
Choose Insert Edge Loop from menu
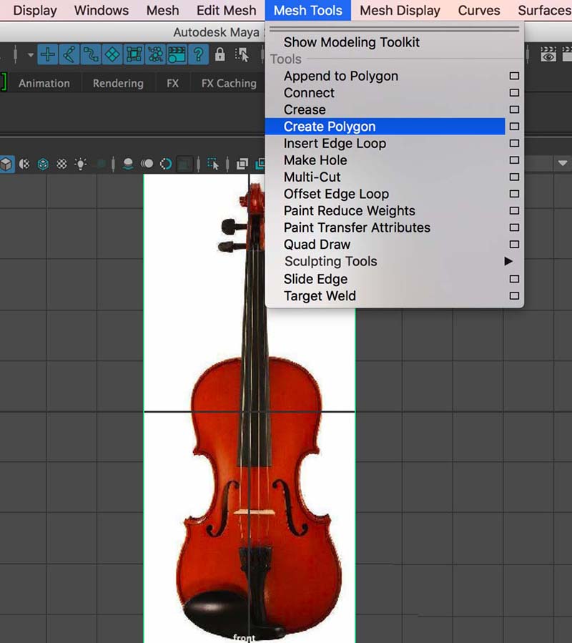[x=335, y=144]
